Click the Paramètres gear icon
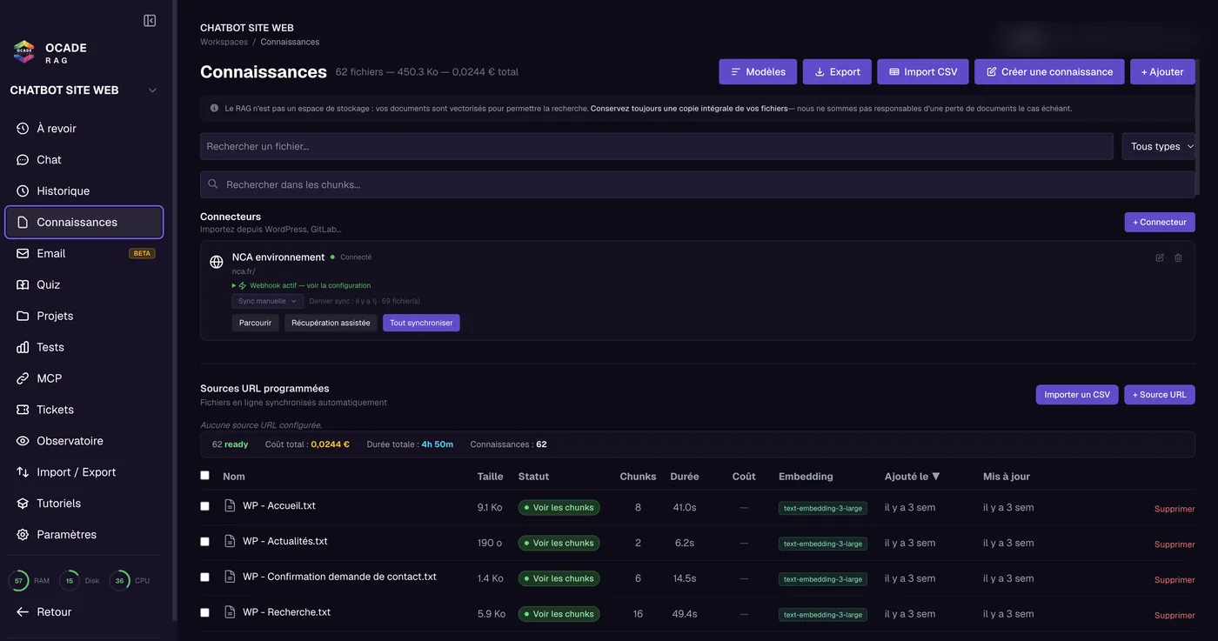Image resolution: width=1218 pixels, height=641 pixels. click(23, 535)
